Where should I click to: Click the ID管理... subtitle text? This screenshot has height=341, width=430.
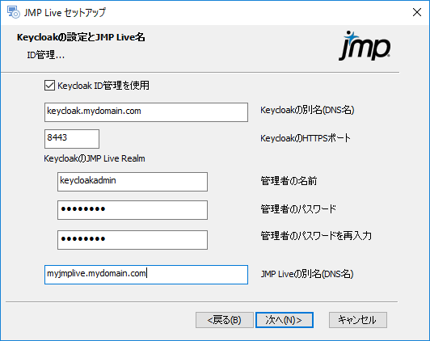[x=45, y=55]
